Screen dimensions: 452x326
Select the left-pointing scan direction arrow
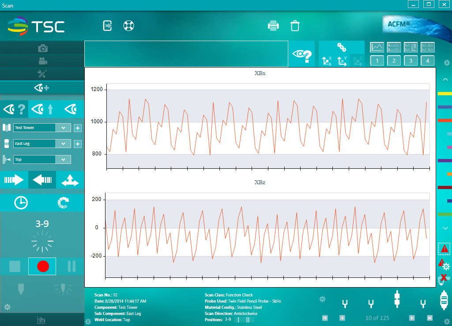pos(42,180)
